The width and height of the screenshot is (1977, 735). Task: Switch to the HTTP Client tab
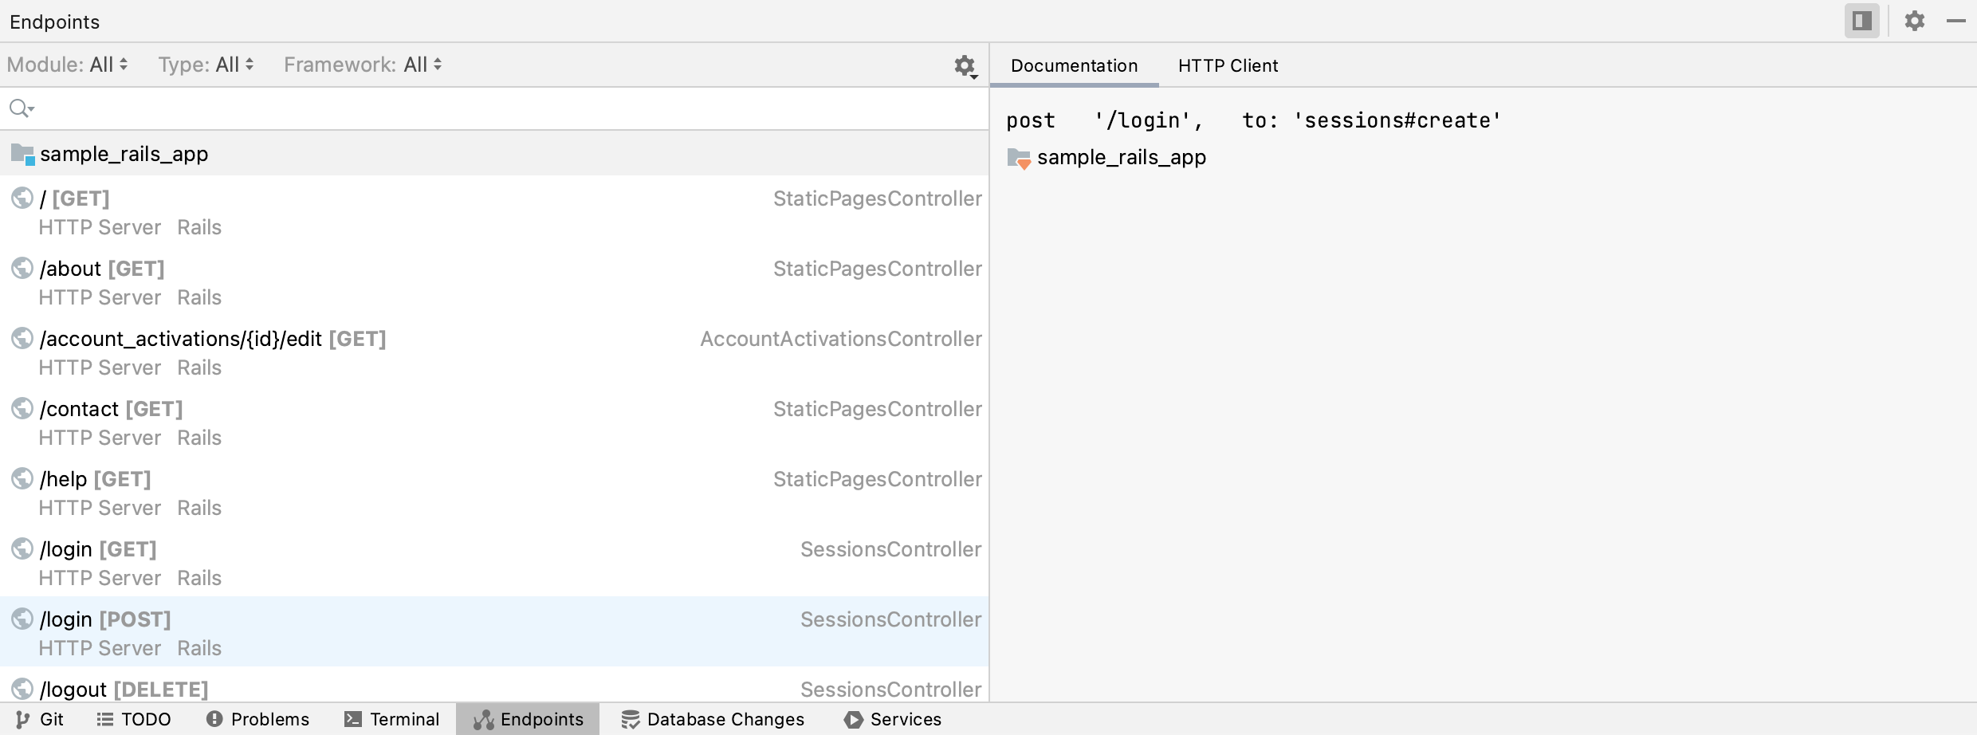[1227, 65]
